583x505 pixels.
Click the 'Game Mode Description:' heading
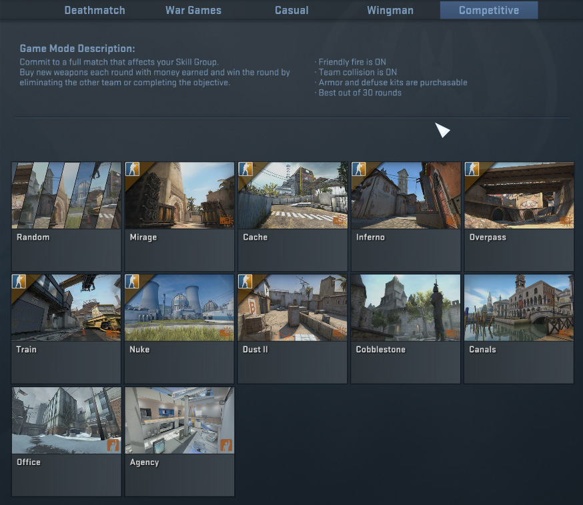(77, 49)
